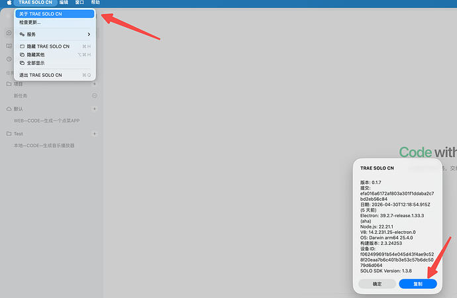The width and height of the screenshot is (457, 298).
Task: Open the TRAE SOLO CN menu bar item
Action: coord(35,3)
